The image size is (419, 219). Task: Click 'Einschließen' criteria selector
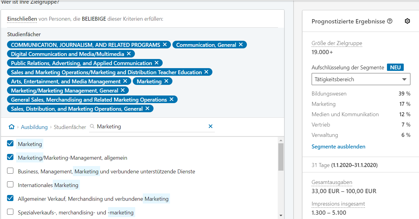coord(22,19)
